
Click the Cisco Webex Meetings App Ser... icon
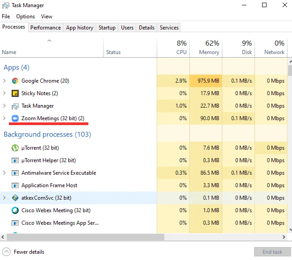tap(15, 223)
